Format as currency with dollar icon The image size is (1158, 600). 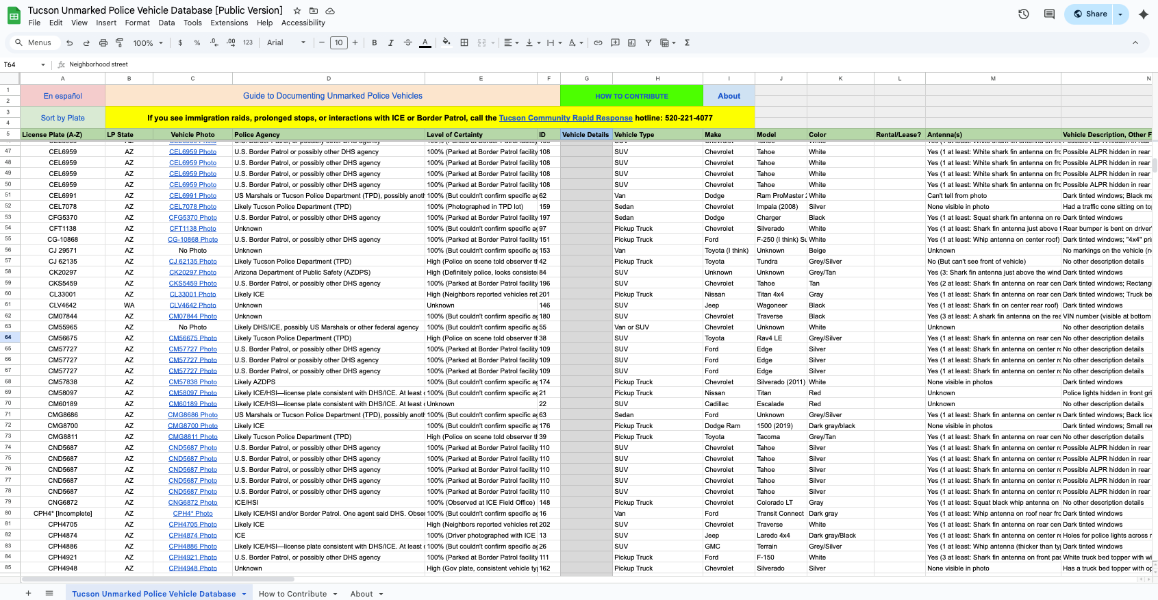click(180, 42)
